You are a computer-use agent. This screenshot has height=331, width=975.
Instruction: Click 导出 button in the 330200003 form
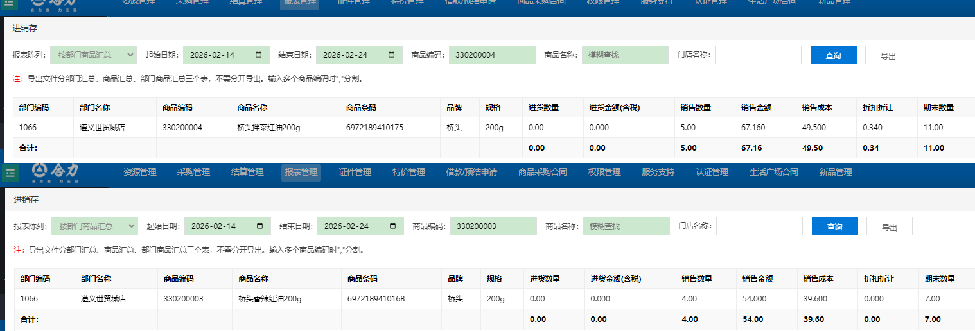(889, 227)
